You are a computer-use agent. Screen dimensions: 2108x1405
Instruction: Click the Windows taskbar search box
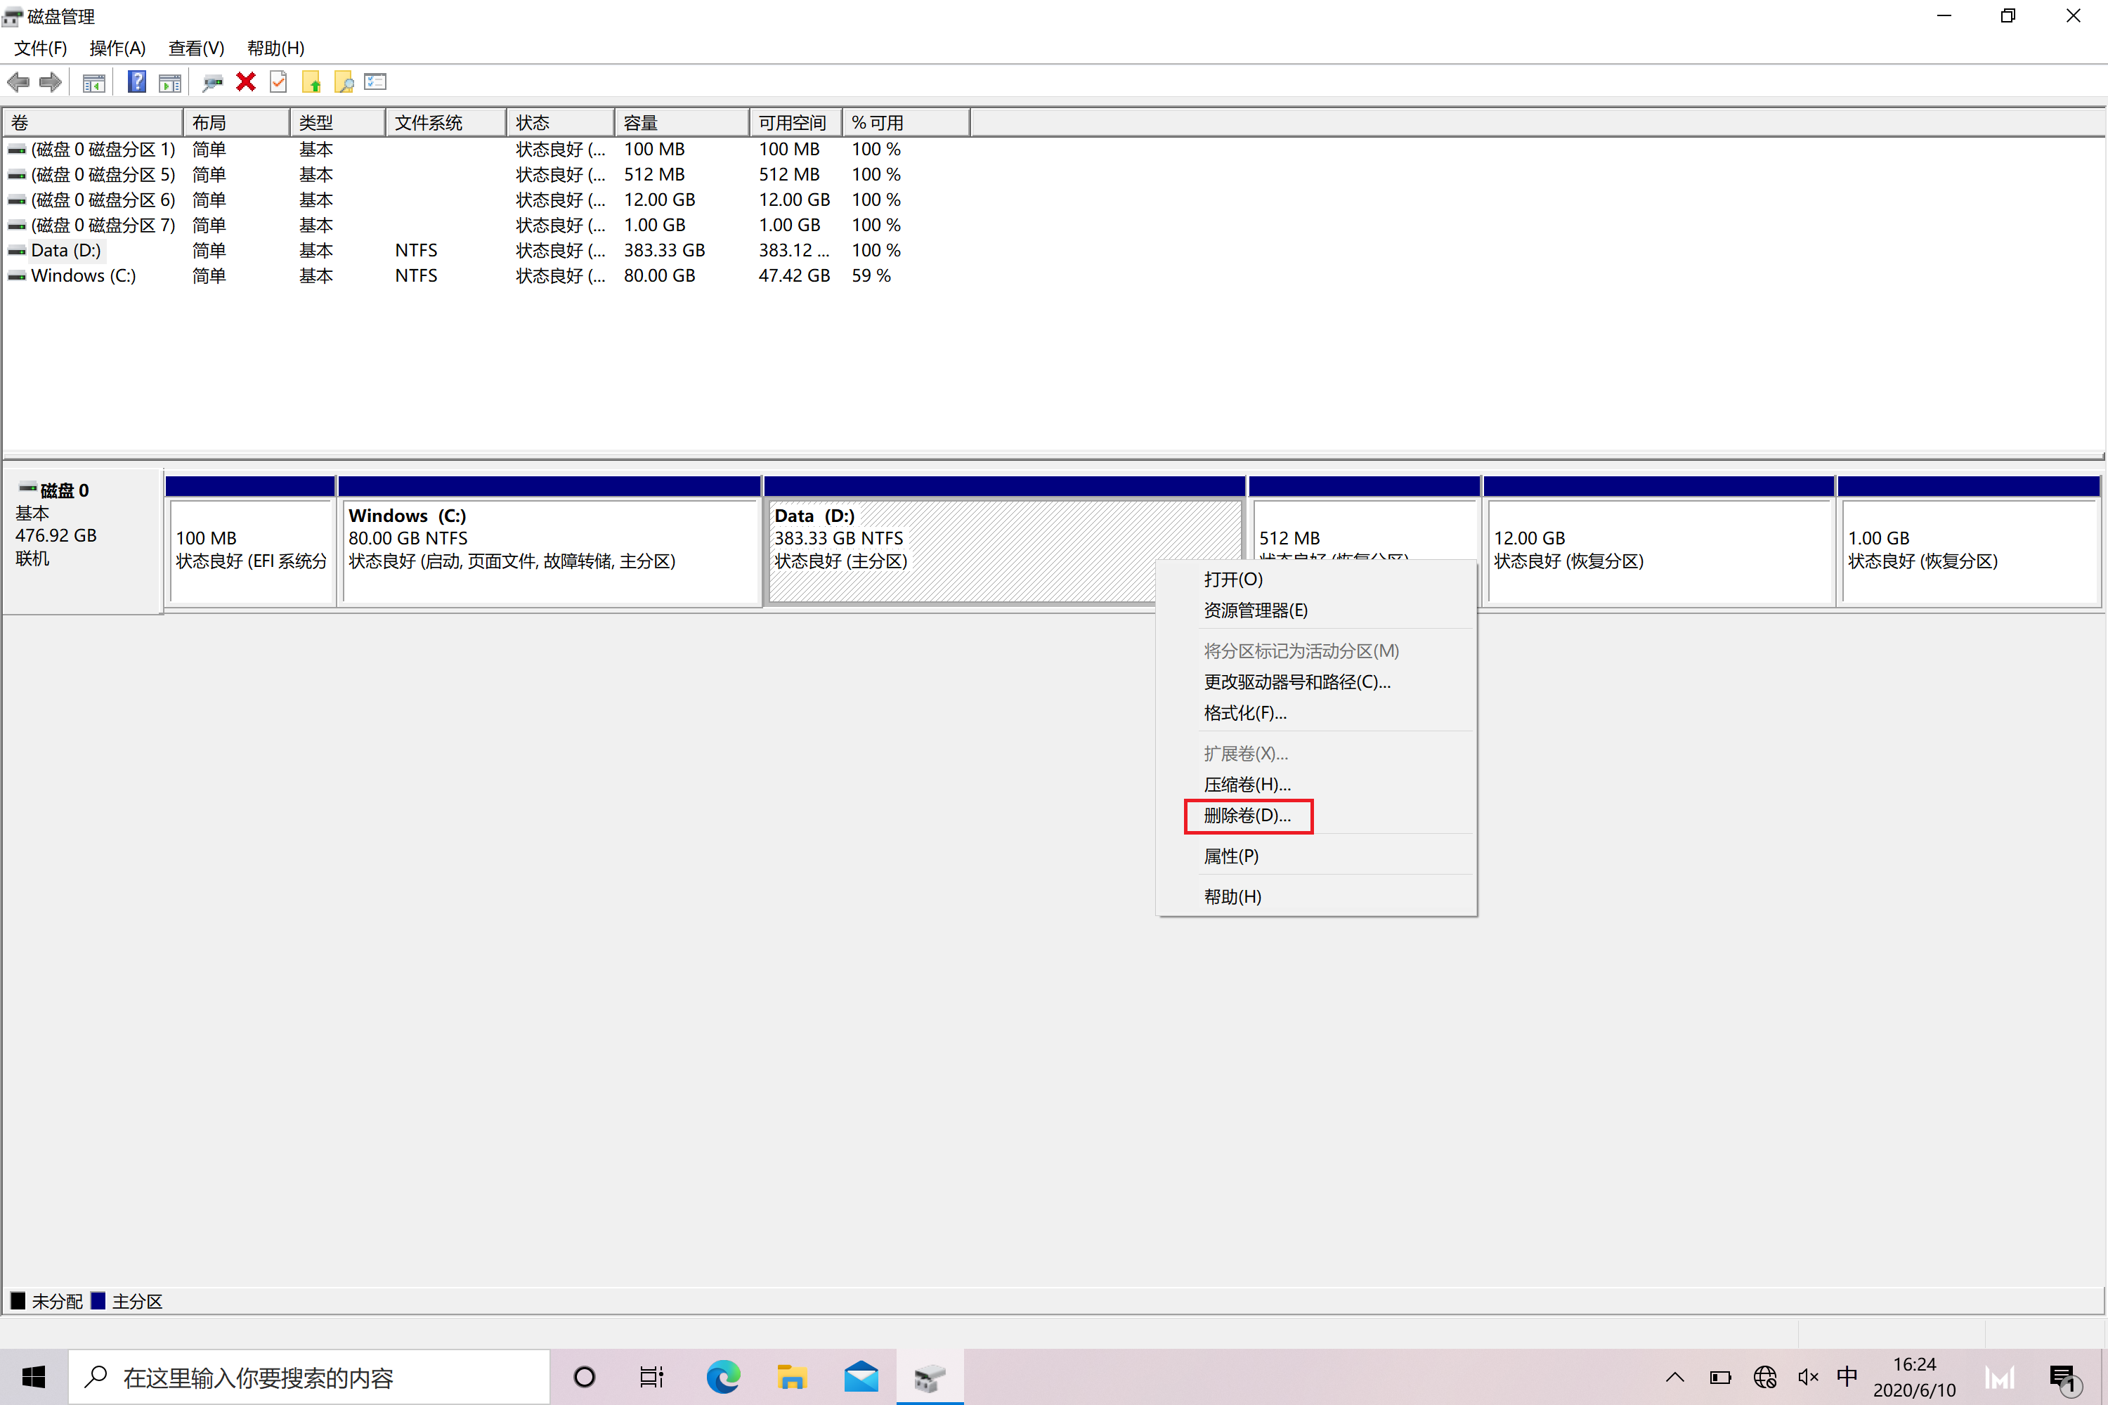pos(309,1377)
